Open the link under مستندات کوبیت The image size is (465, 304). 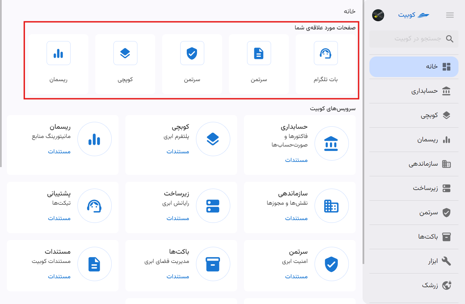59,276
